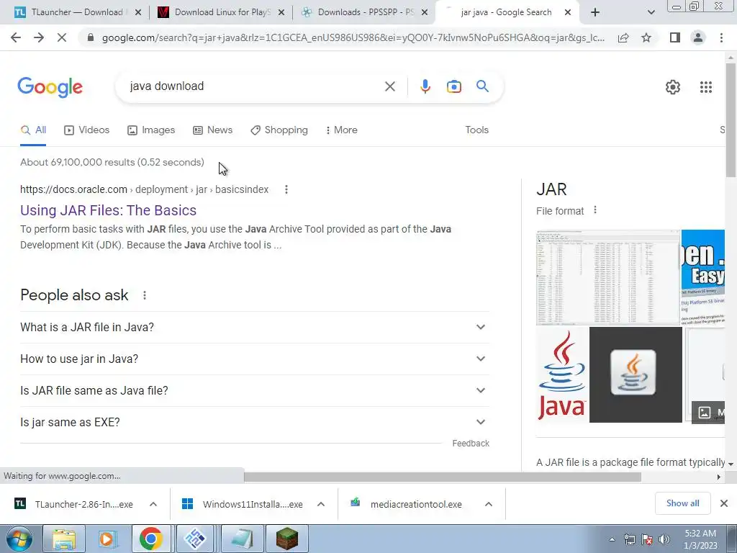
Task: Click Show all downloads button
Action: (682, 503)
